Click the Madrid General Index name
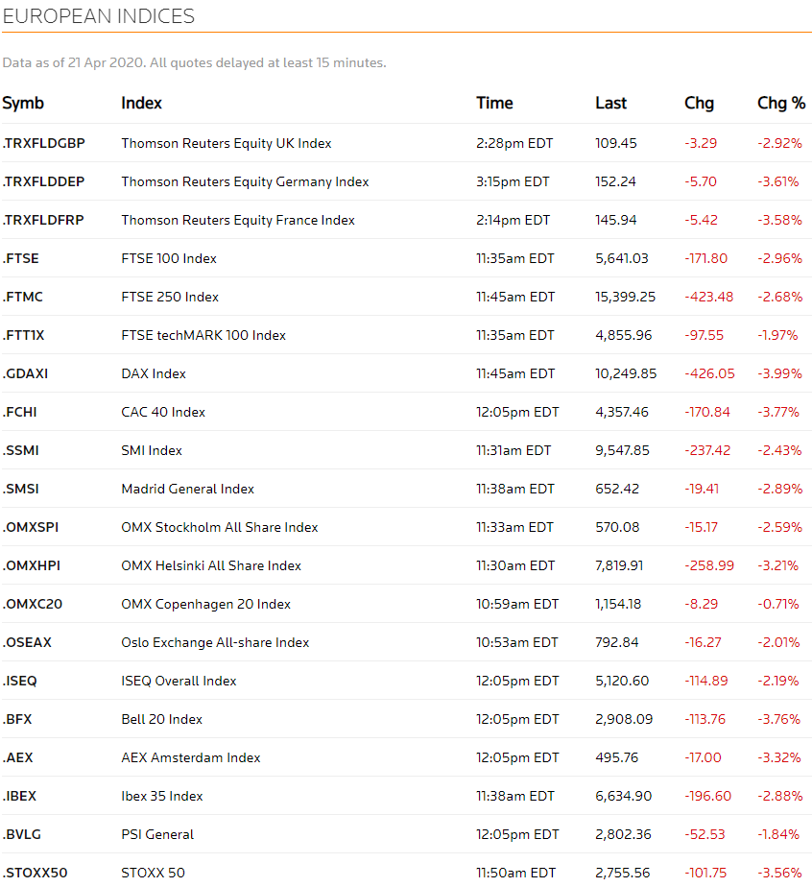 coord(187,489)
